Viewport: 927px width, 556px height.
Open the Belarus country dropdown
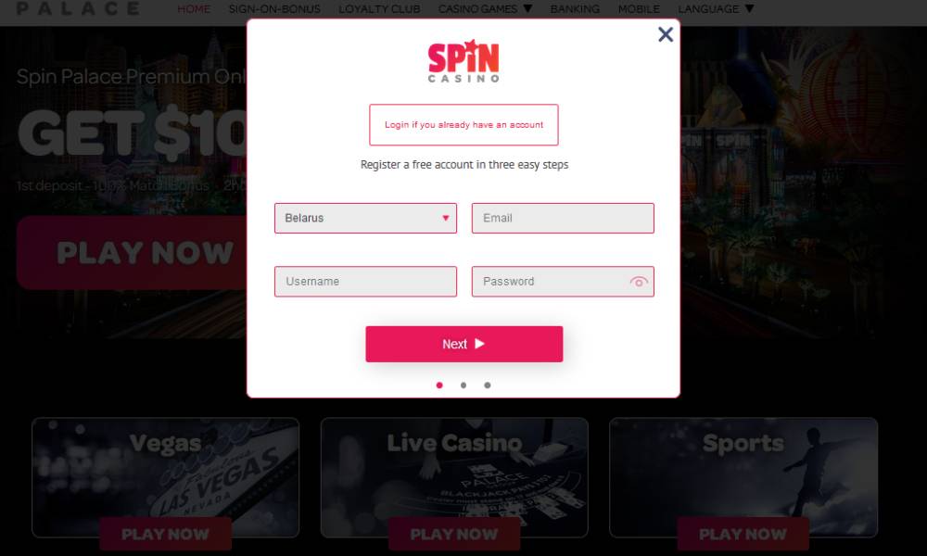(x=365, y=218)
